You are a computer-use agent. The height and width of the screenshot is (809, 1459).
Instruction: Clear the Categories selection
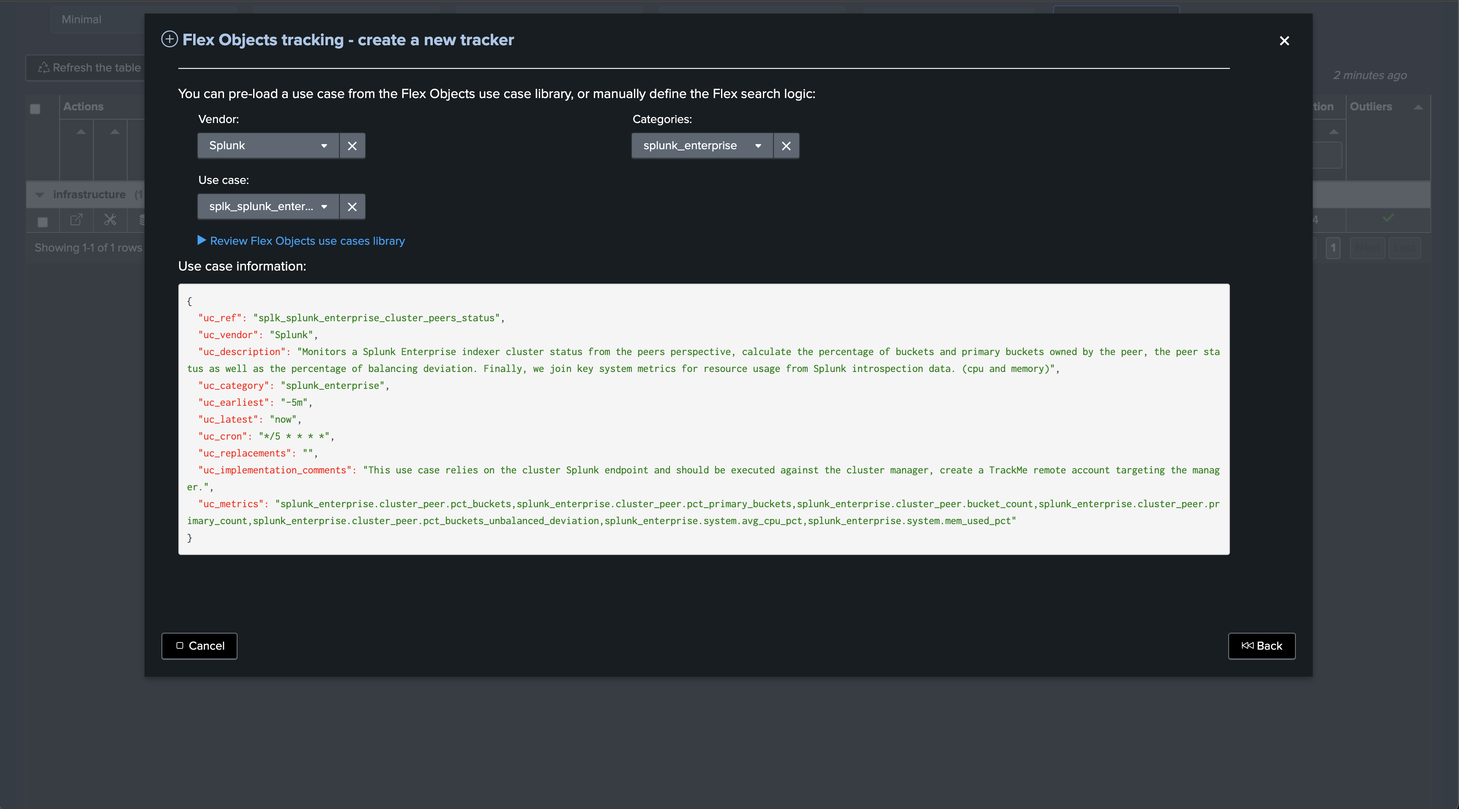tap(786, 145)
